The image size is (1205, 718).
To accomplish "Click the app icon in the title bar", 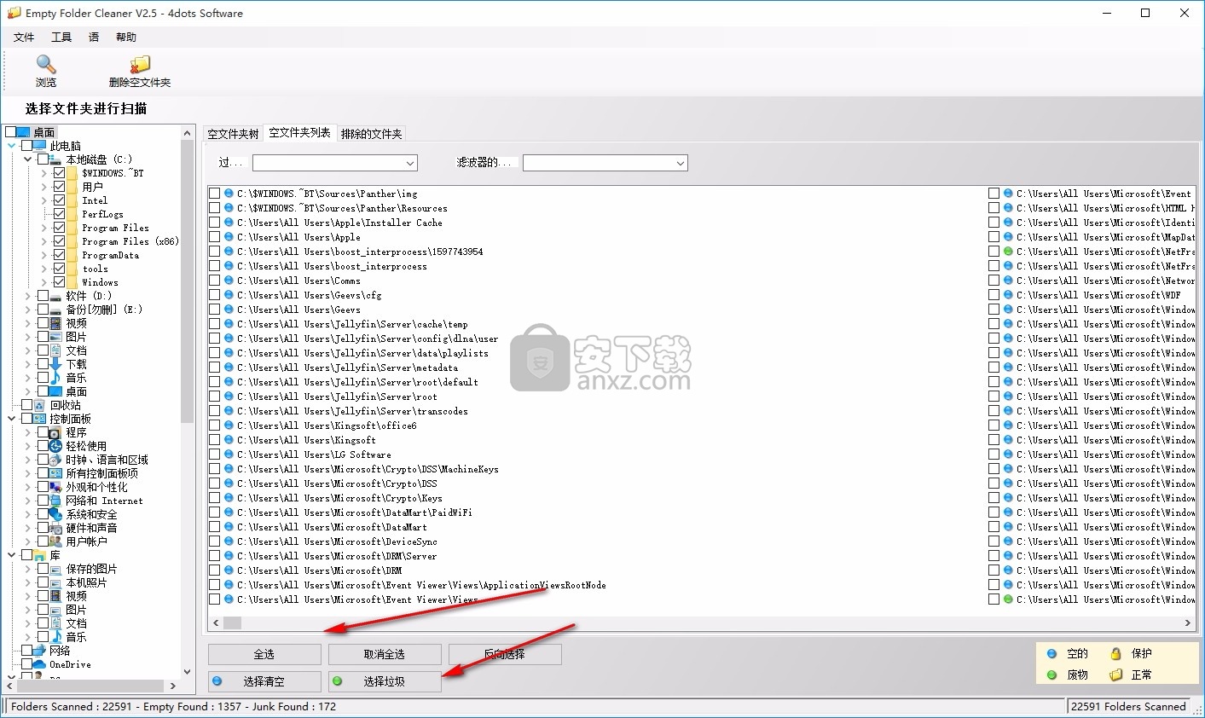I will pyautogui.click(x=14, y=13).
